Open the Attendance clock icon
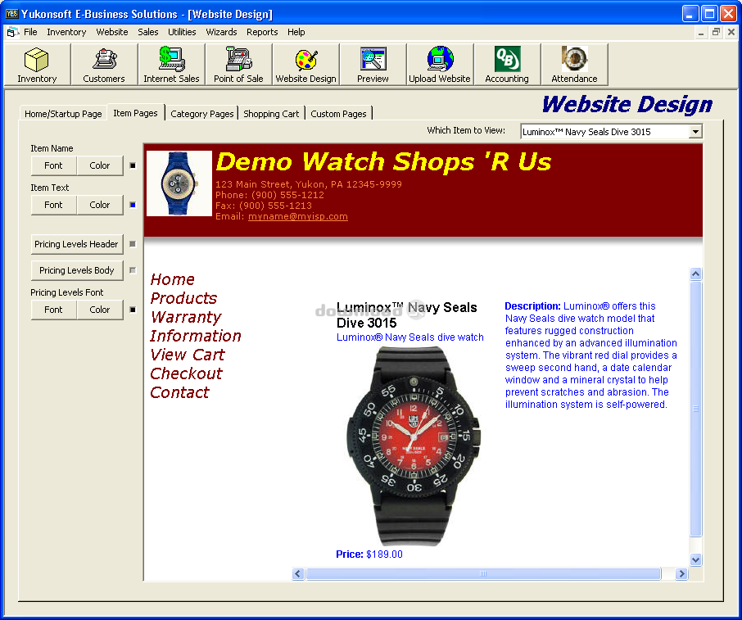This screenshot has width=742, height=620. (x=574, y=65)
